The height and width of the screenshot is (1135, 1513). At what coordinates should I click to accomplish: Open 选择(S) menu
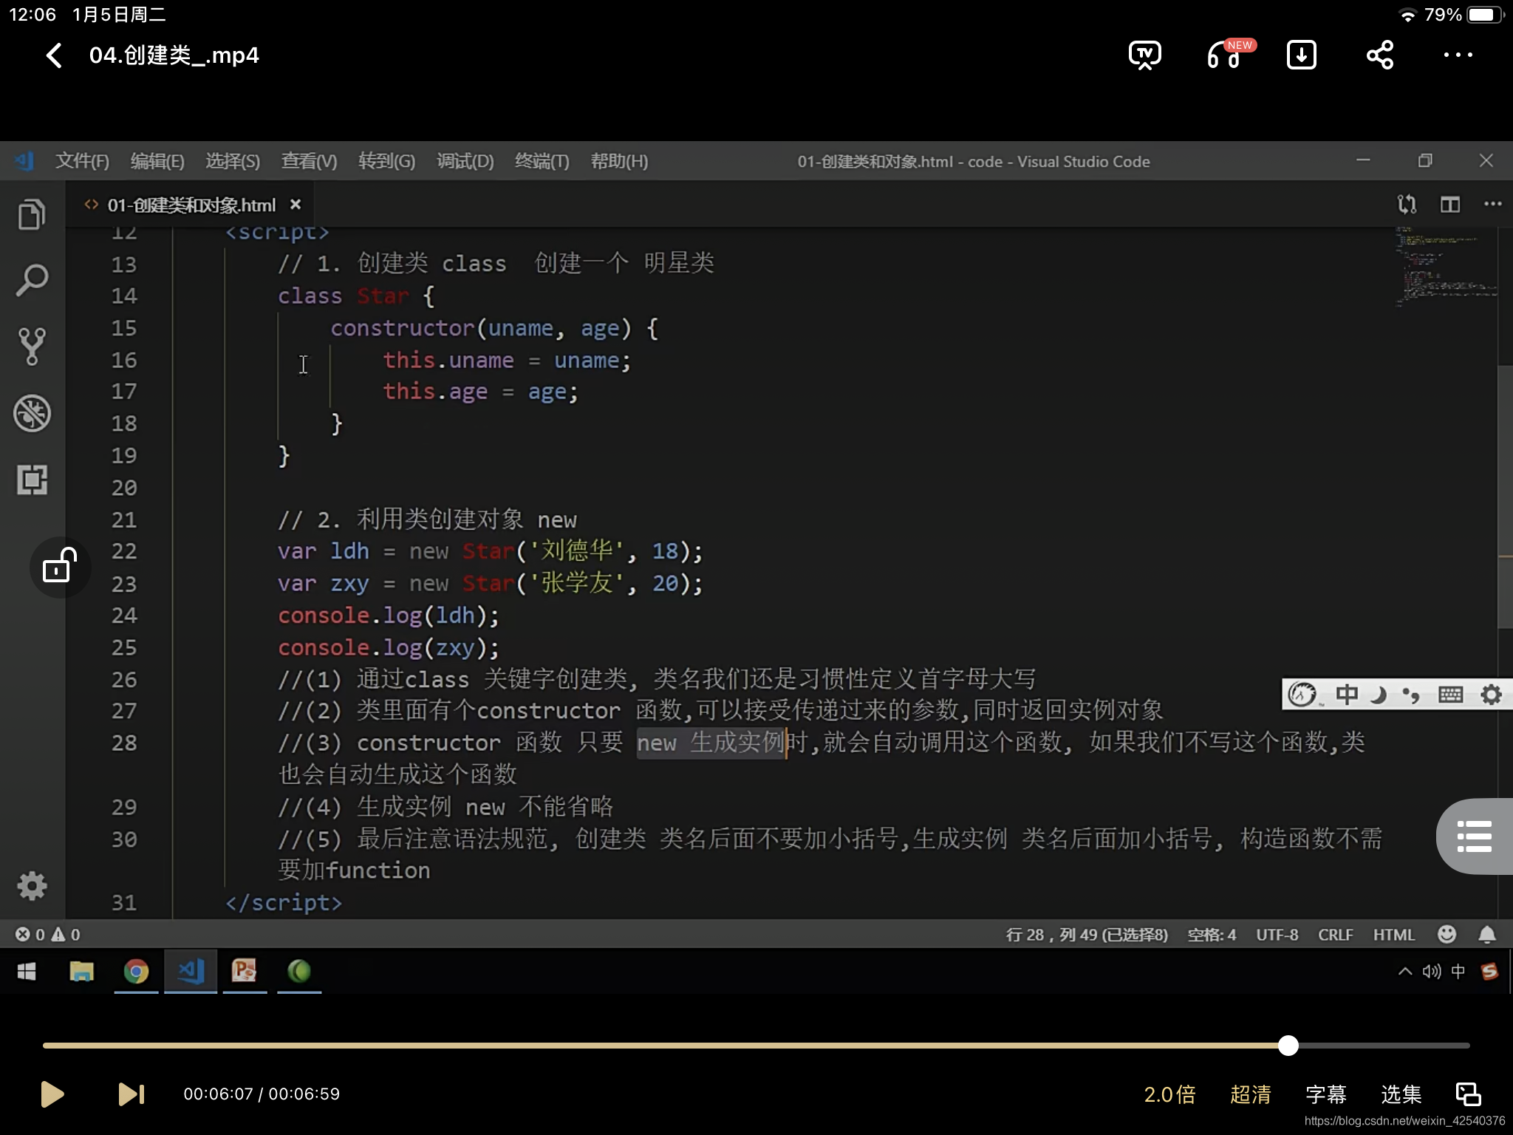point(233,161)
